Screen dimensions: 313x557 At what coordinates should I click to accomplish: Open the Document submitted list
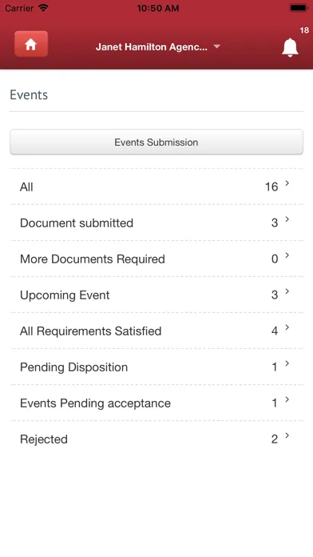(x=156, y=222)
